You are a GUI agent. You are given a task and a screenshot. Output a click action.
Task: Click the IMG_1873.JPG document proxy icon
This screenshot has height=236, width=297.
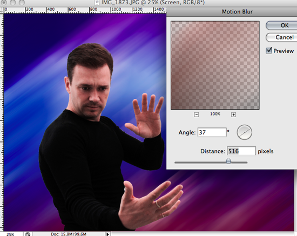point(97,3)
